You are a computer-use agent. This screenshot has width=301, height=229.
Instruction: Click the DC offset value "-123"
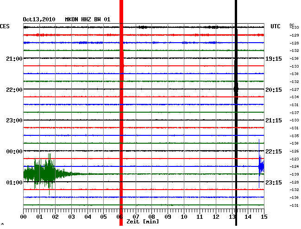click(294, 159)
